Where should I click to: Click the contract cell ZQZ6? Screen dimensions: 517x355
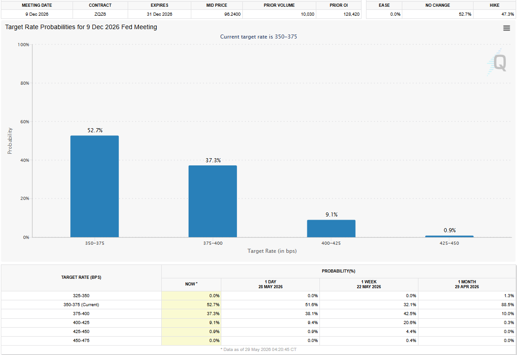(x=100, y=14)
